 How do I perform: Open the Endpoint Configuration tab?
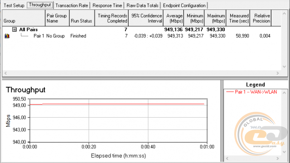[184, 5]
